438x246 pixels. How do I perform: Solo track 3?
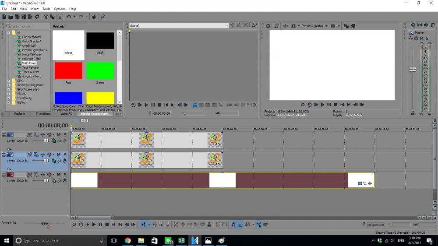[x=65, y=175]
